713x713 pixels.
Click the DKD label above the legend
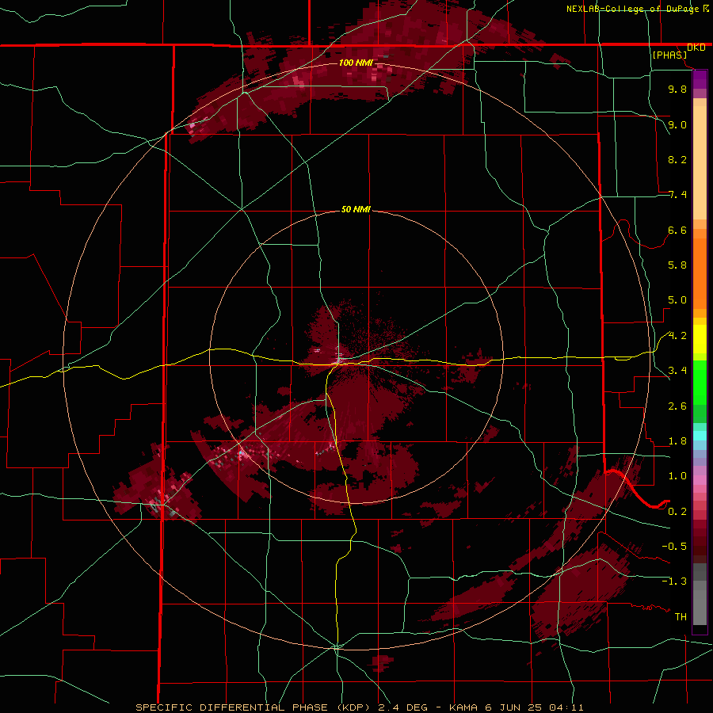click(x=696, y=48)
